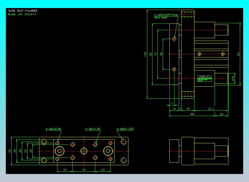The height and width of the screenshot is (182, 249).
Task: Select the φ16 diameter dimension
Action: [x=233, y=79]
